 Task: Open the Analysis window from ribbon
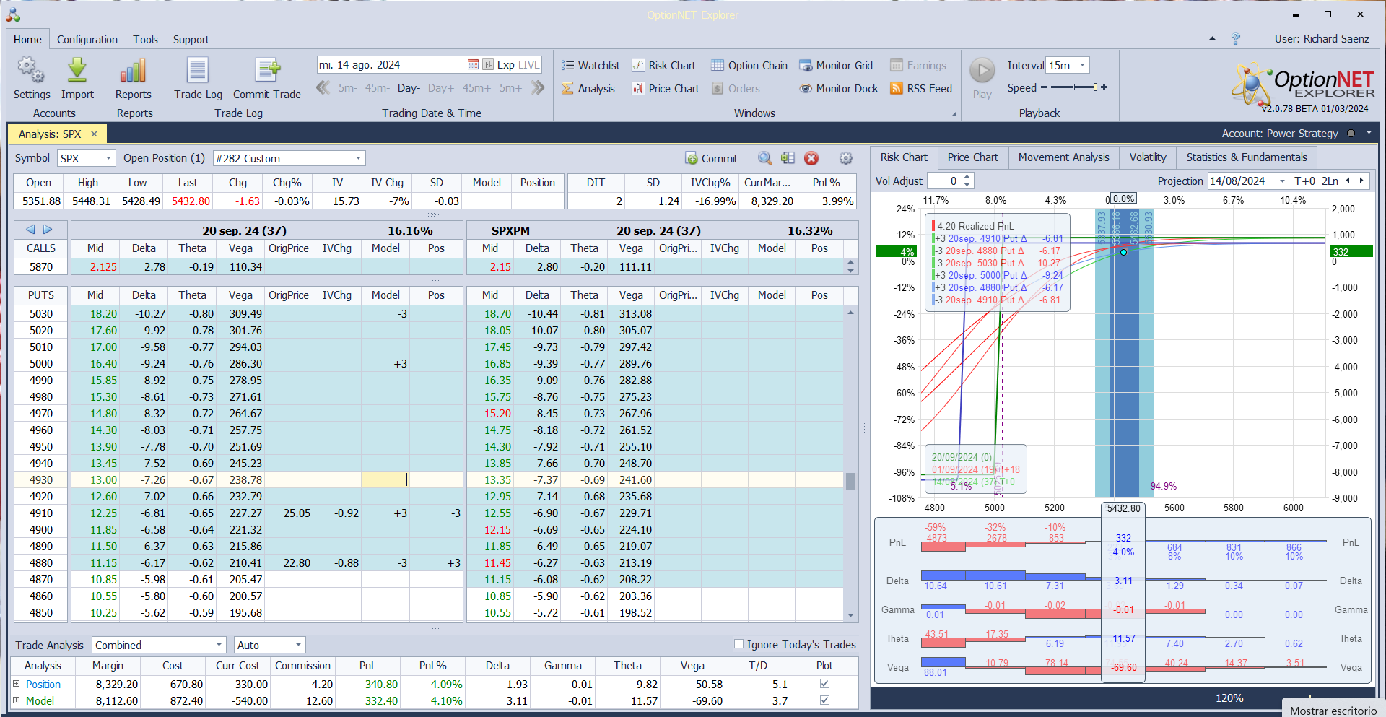point(588,88)
